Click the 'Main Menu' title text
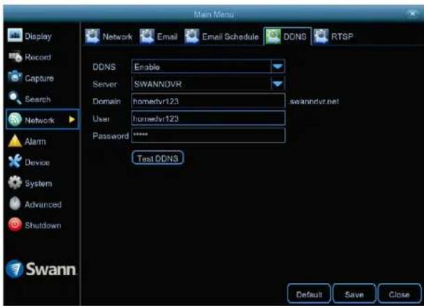This screenshot has width=424, height=306. pos(214,15)
